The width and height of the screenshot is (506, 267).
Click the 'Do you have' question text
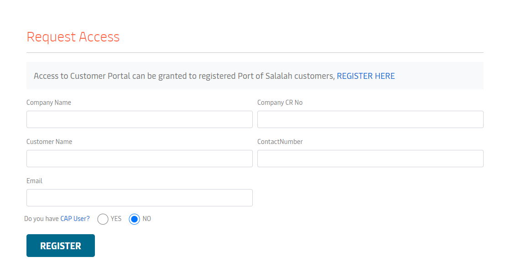click(x=42, y=219)
